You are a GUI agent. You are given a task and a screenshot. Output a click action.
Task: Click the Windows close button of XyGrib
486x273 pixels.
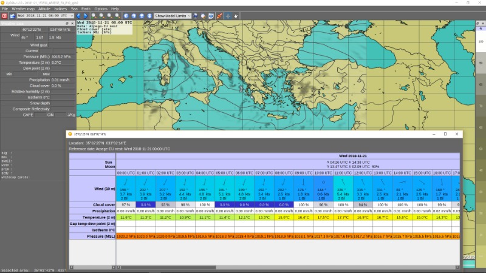click(480, 2)
